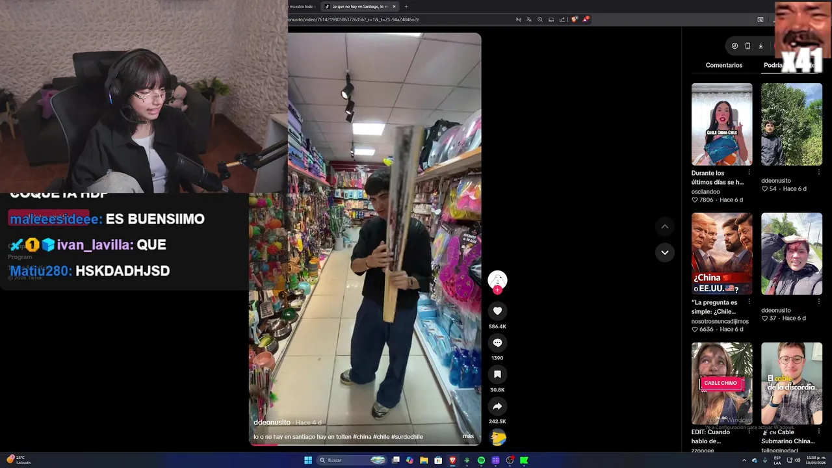Open 'El cable de la discordia' thumbnail
Viewport: 832px width, 468px height.
792,383
